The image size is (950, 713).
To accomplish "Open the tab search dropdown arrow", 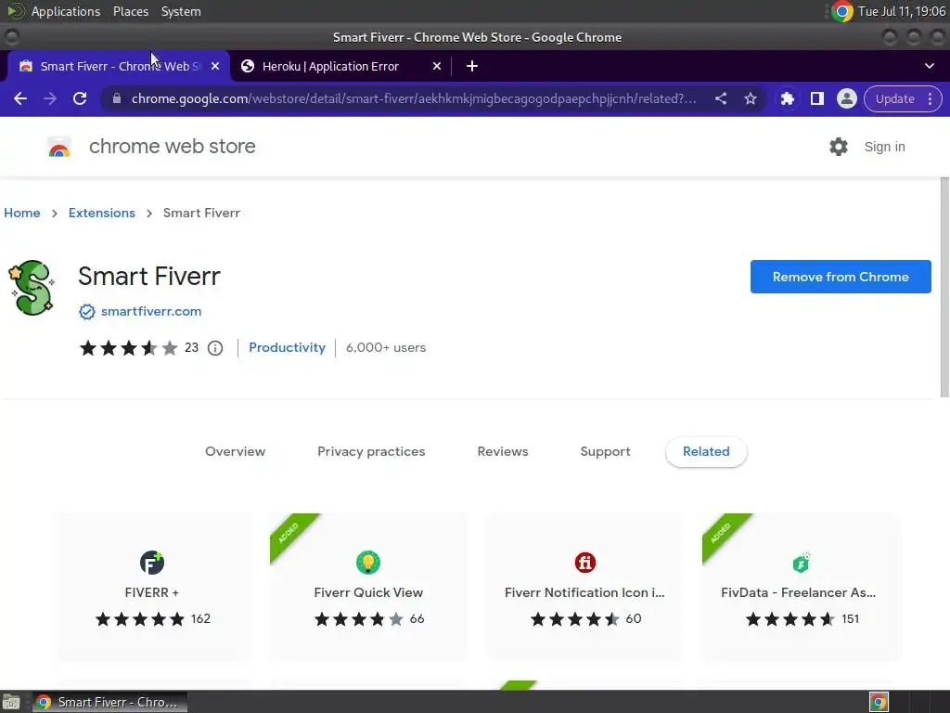I will point(930,66).
